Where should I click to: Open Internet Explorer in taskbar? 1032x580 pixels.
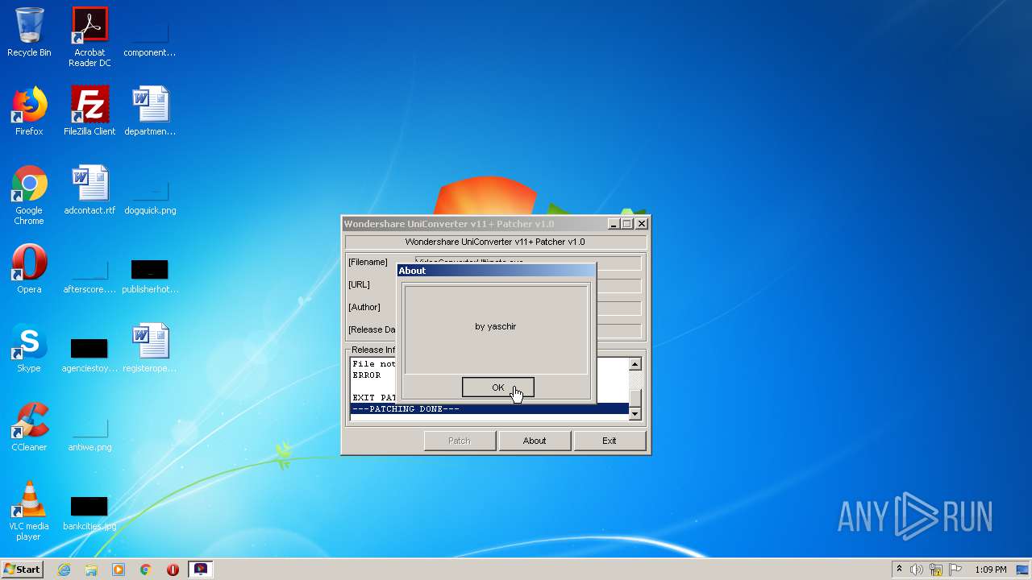pos(64,570)
